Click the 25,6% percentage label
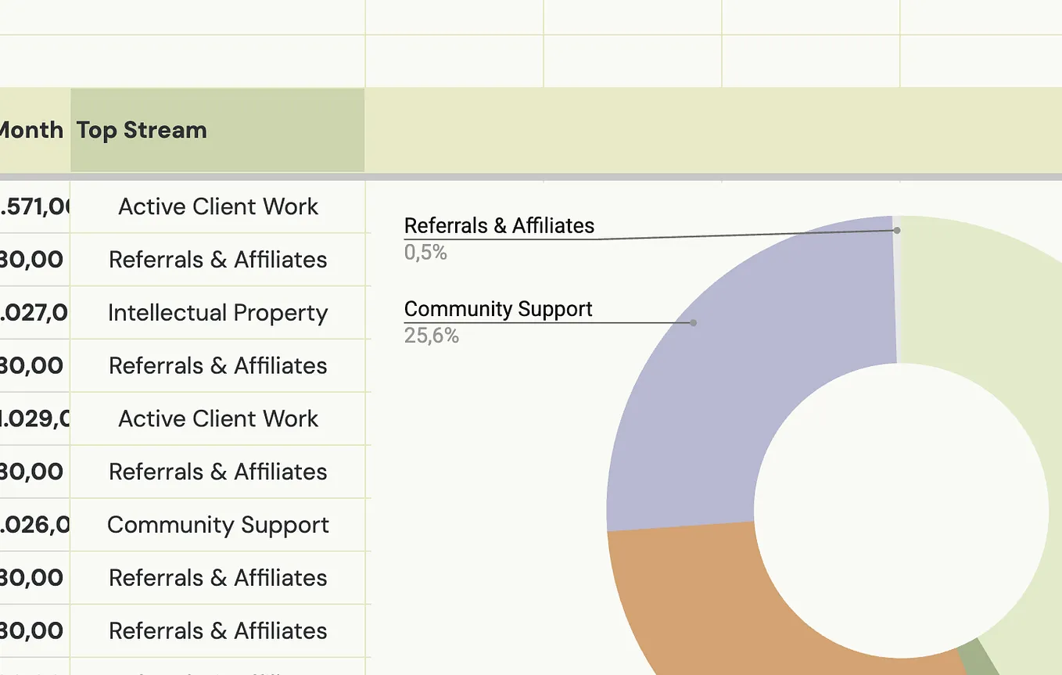 click(431, 336)
